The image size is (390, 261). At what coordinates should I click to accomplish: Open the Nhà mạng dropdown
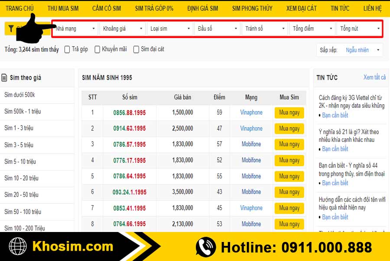point(75,29)
